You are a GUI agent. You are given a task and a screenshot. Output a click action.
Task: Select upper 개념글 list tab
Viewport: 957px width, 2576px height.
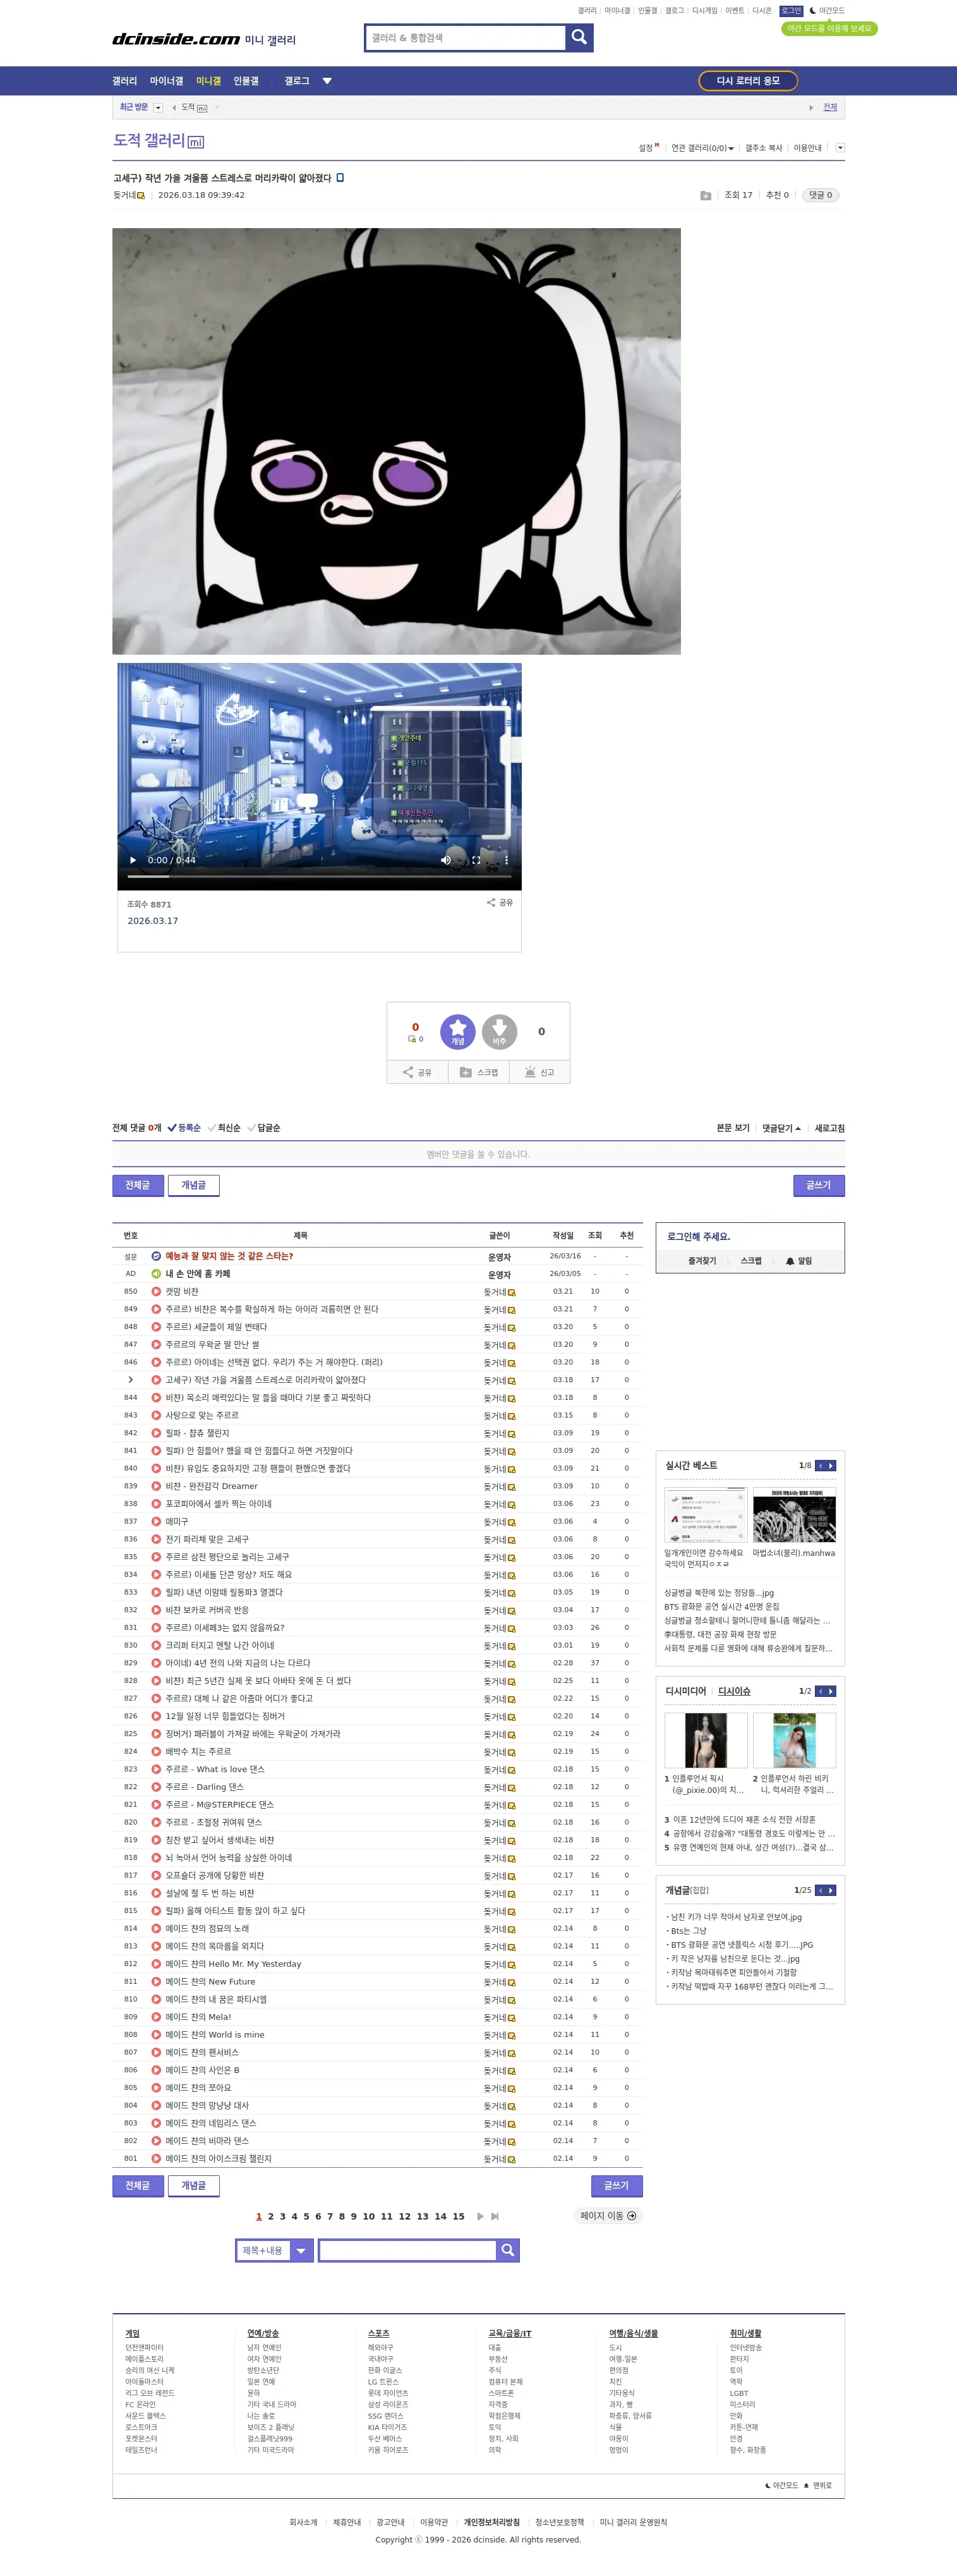pyautogui.click(x=194, y=1185)
